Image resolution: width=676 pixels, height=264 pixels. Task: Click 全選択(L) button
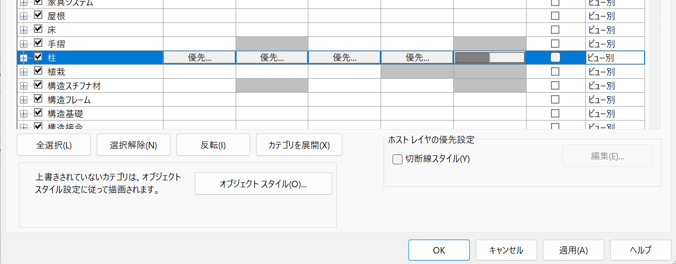tap(54, 145)
